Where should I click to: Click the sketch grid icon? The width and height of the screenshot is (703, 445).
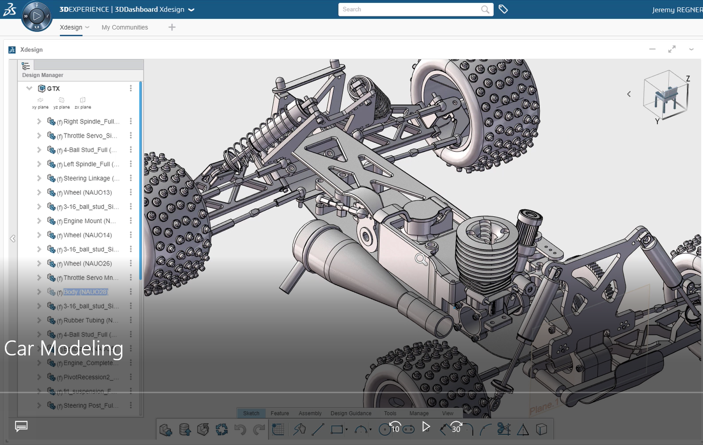click(278, 430)
